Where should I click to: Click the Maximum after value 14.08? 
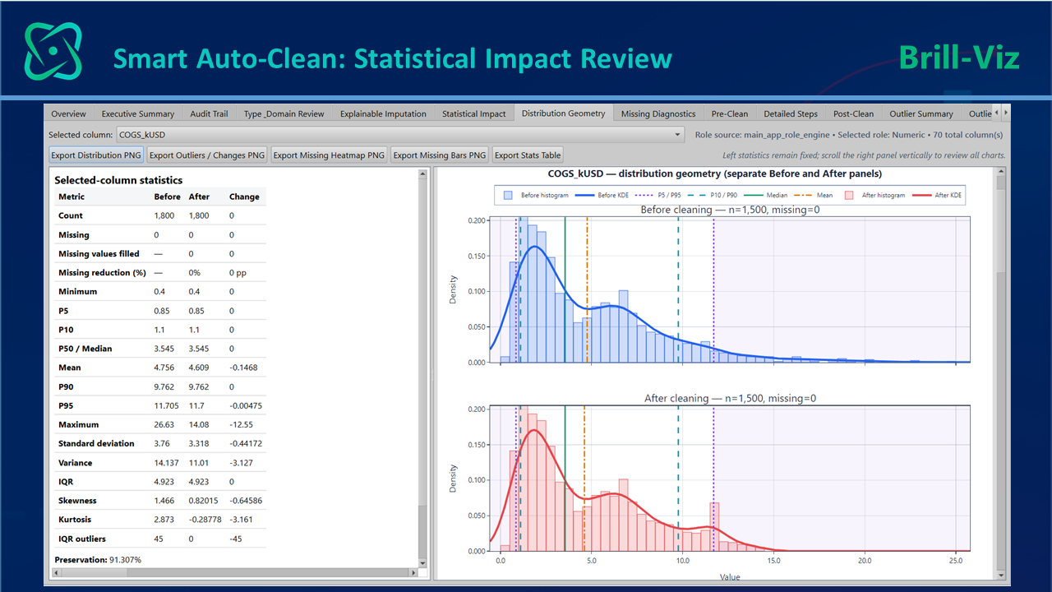(x=200, y=424)
